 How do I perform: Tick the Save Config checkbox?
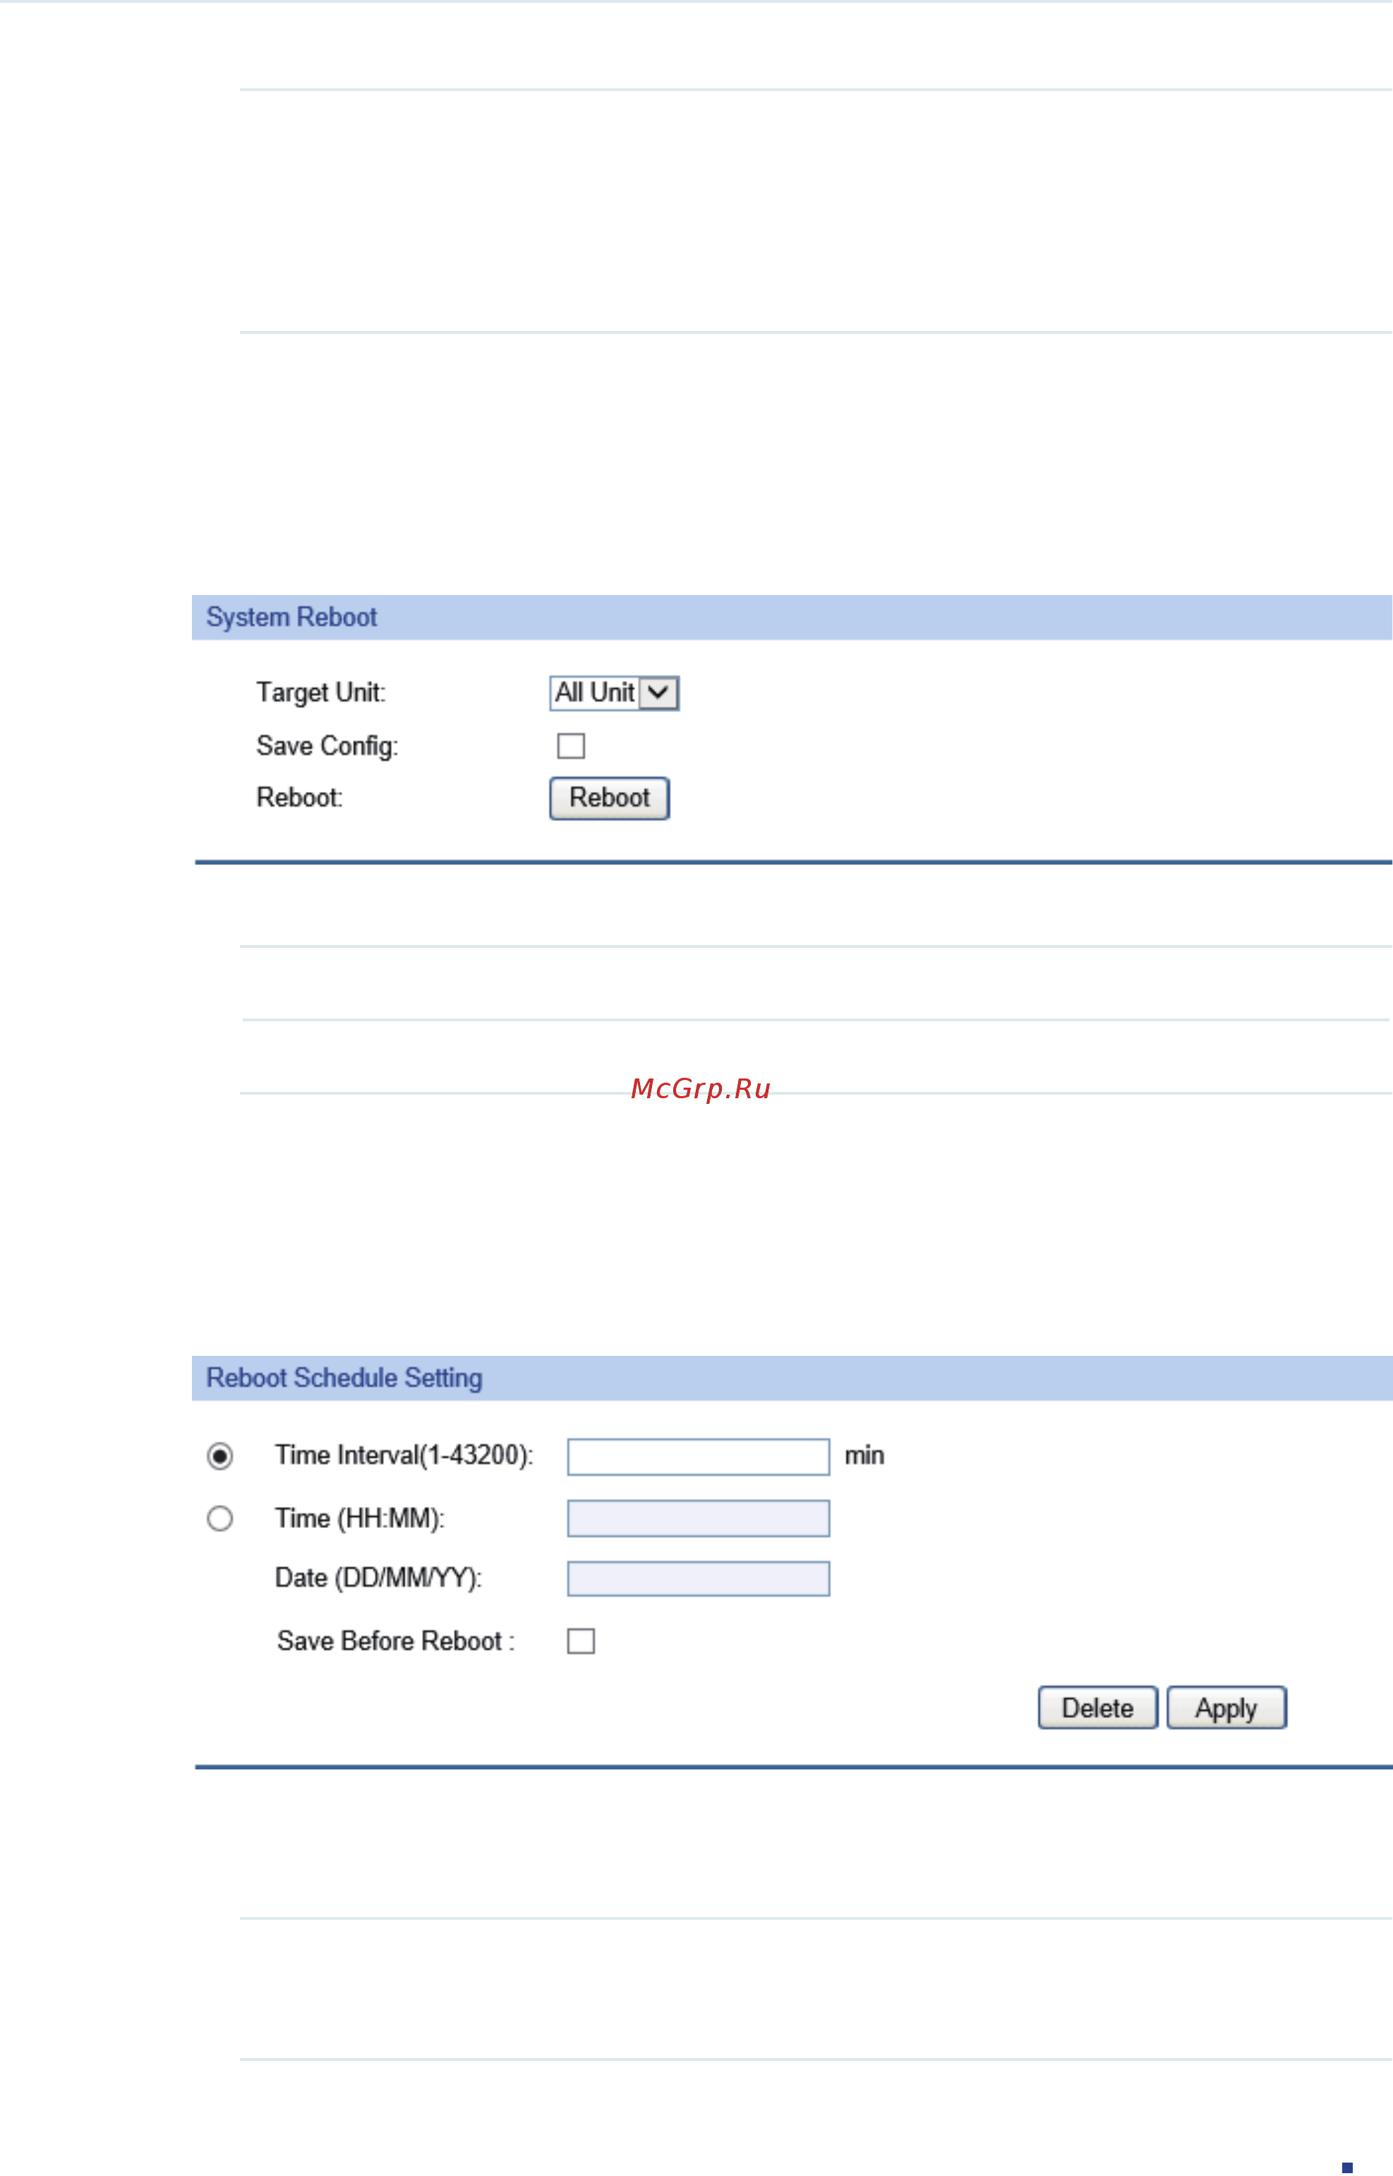pos(571,747)
